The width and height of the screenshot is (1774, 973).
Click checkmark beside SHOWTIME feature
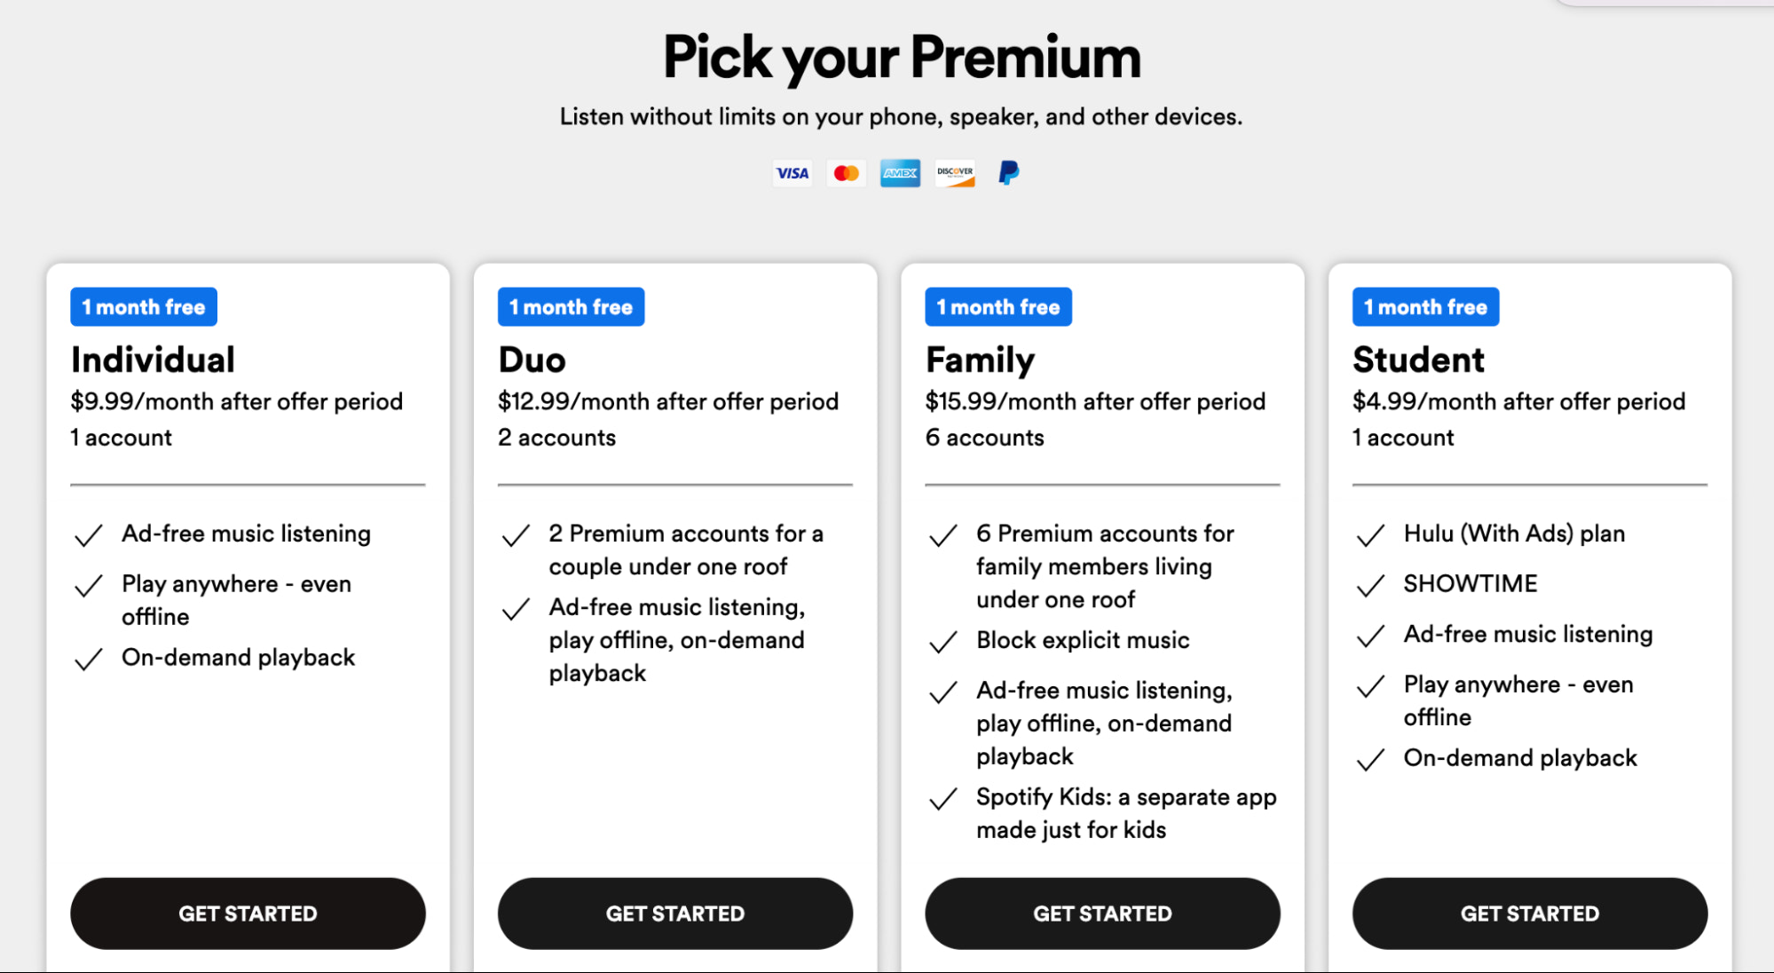1371,586
